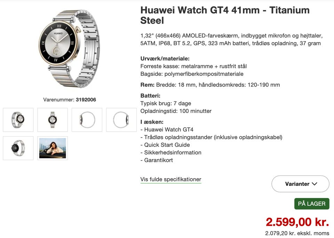Open the Vis fulde specifikationer link
The image size is (334, 238).
click(x=170, y=179)
